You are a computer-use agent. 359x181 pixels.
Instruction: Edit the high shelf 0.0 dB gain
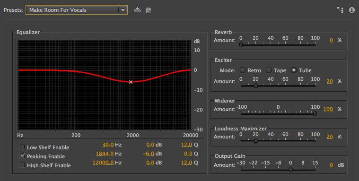150,163
